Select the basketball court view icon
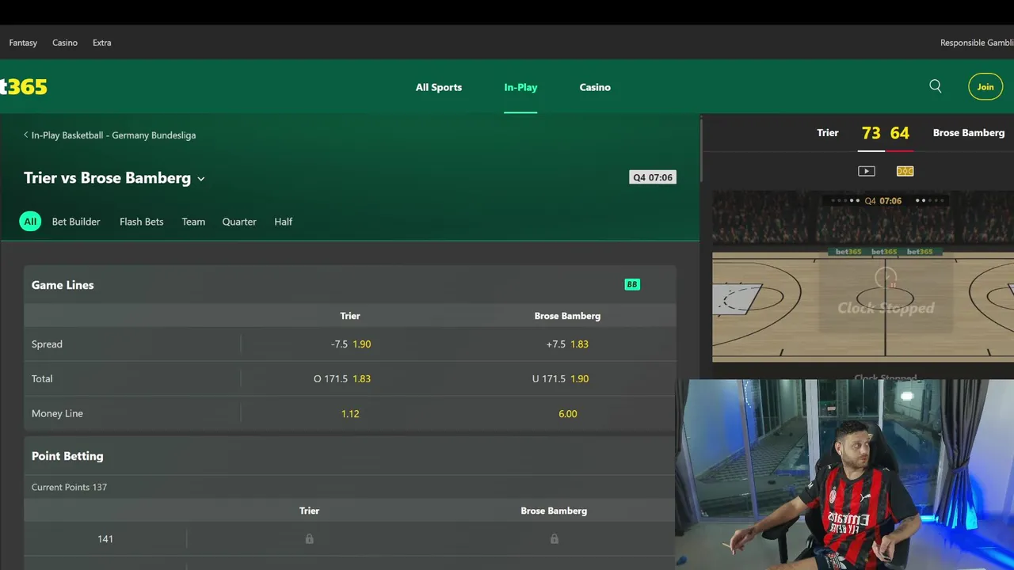Image resolution: width=1014 pixels, height=570 pixels. [905, 171]
